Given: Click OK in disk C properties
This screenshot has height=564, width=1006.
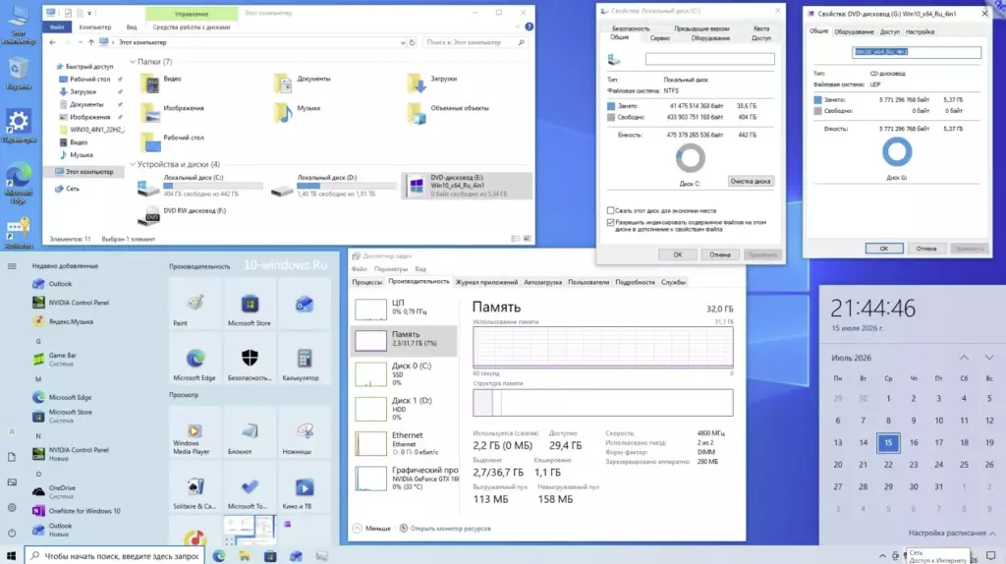Looking at the screenshot, I should [678, 254].
